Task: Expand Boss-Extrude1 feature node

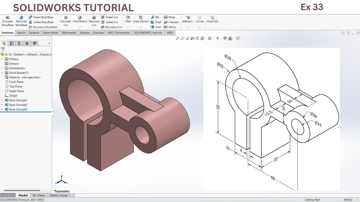Action: pyautogui.click(x=2, y=100)
